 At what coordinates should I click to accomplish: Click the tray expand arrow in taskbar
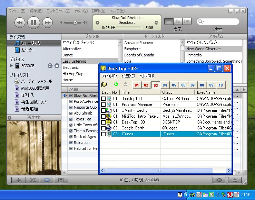pyautogui.click(x=186, y=194)
